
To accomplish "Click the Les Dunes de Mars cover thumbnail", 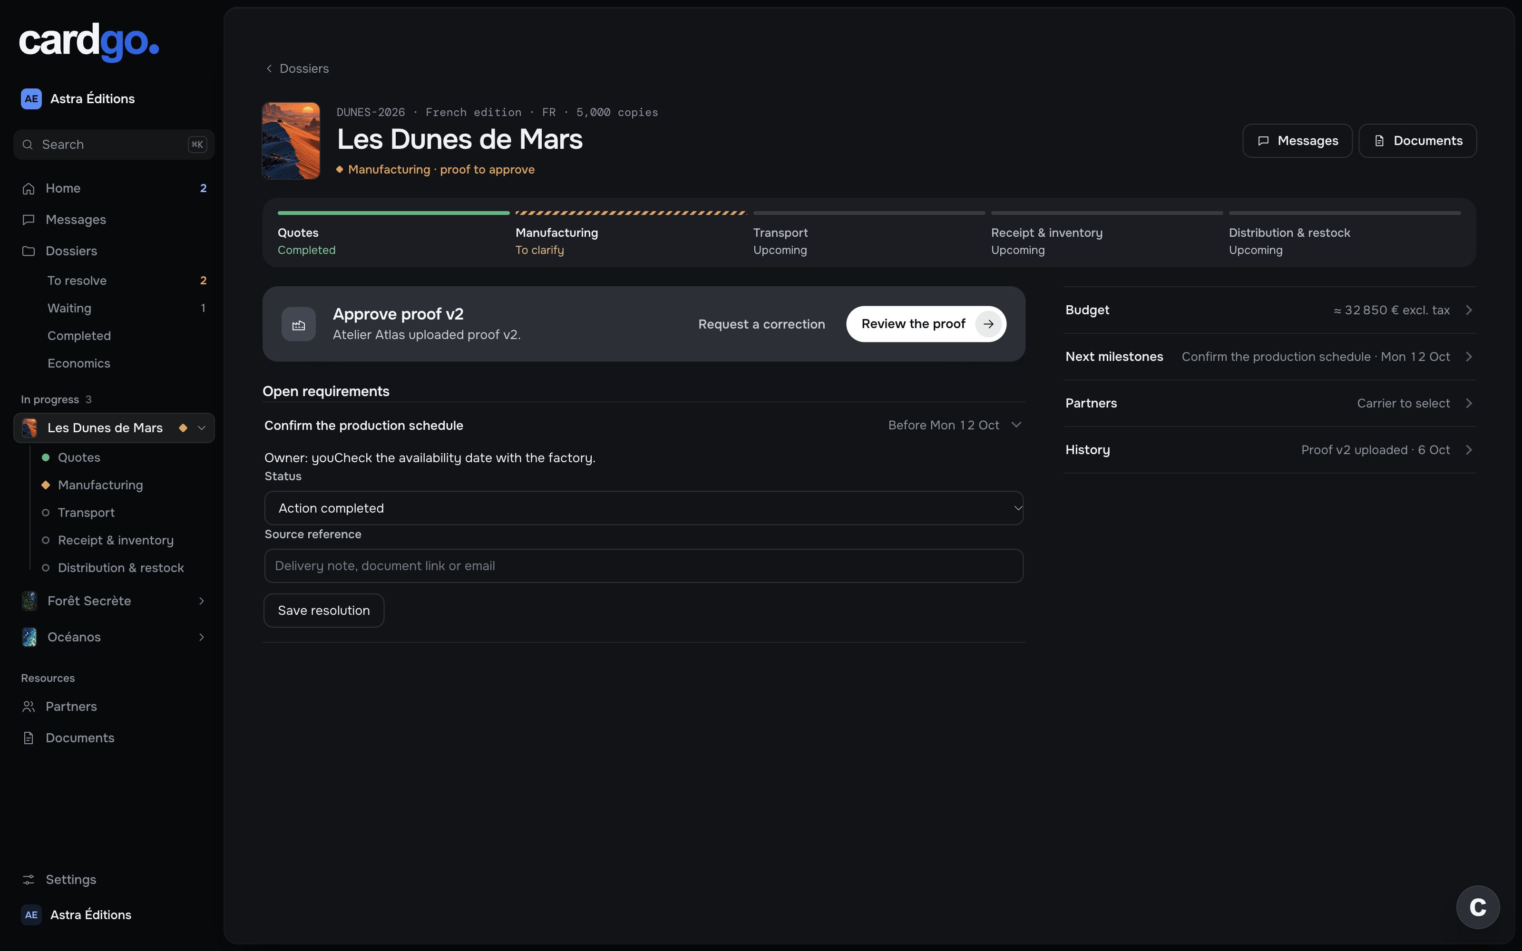I will [x=291, y=141].
